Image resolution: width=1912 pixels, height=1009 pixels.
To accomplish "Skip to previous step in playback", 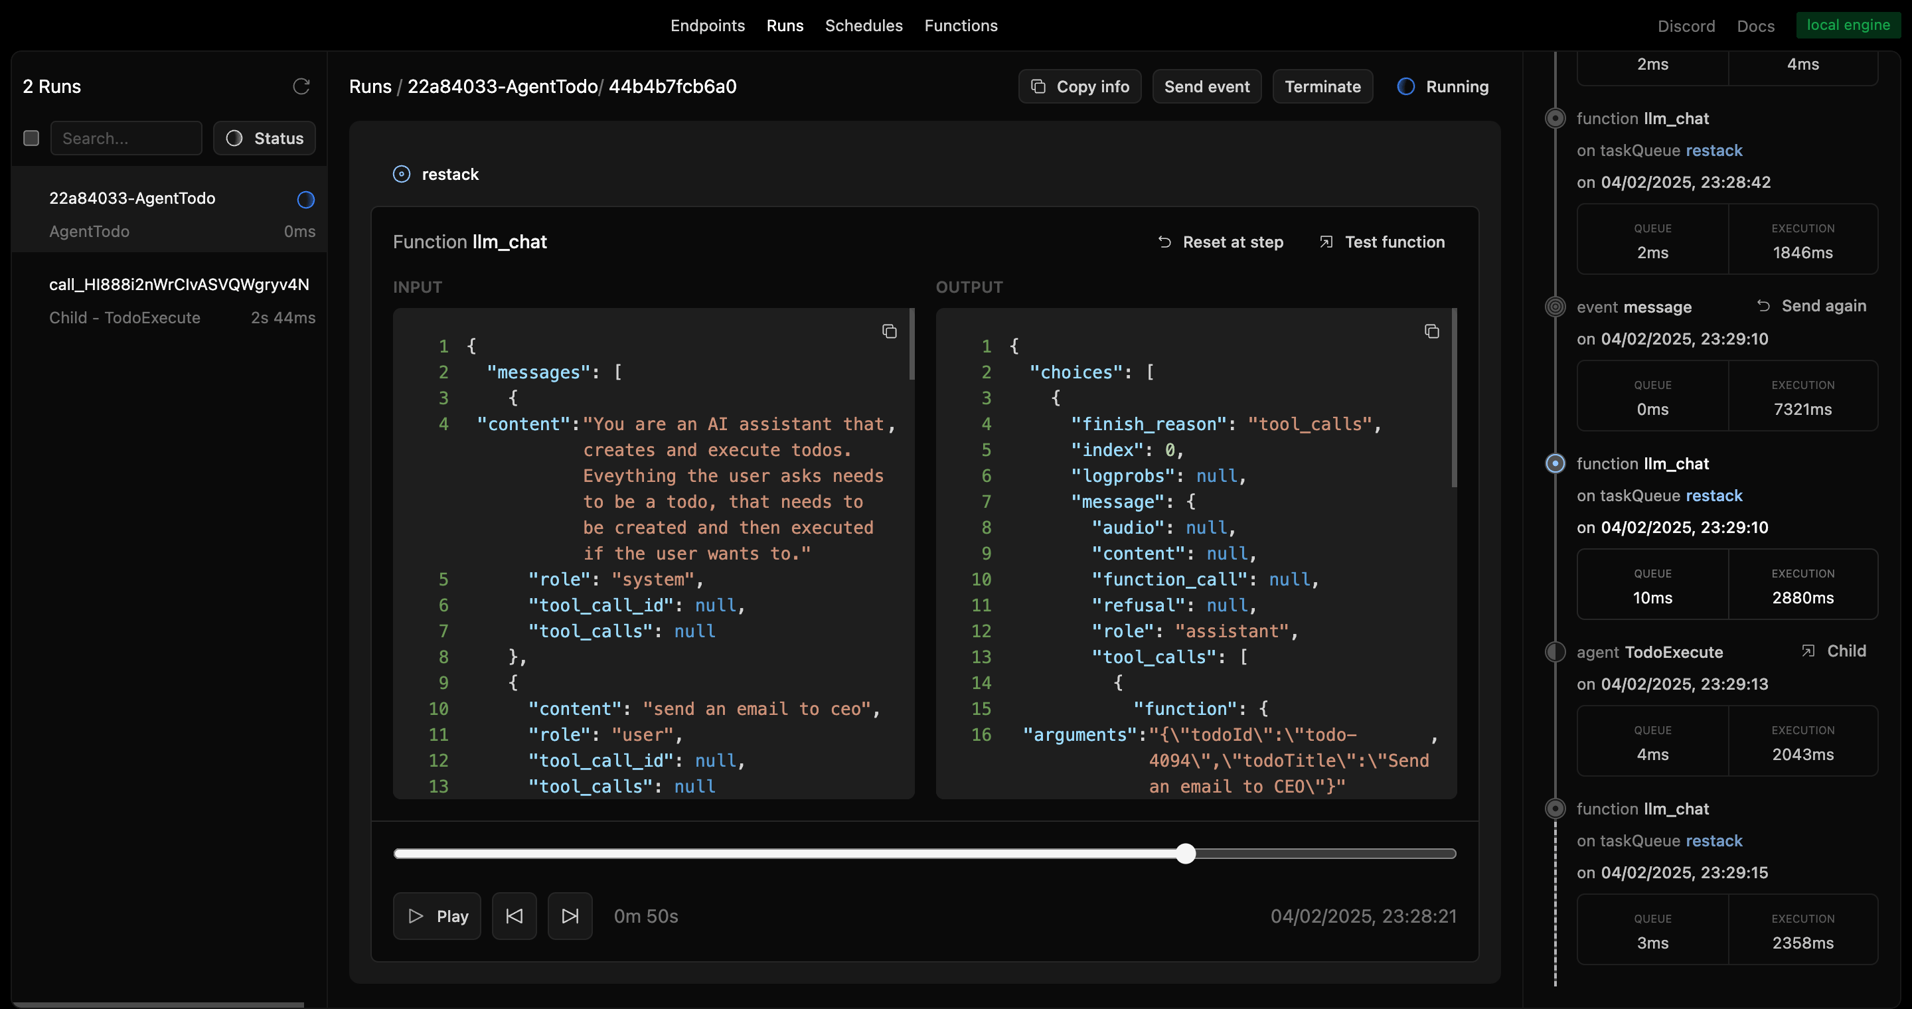I will coord(514,916).
